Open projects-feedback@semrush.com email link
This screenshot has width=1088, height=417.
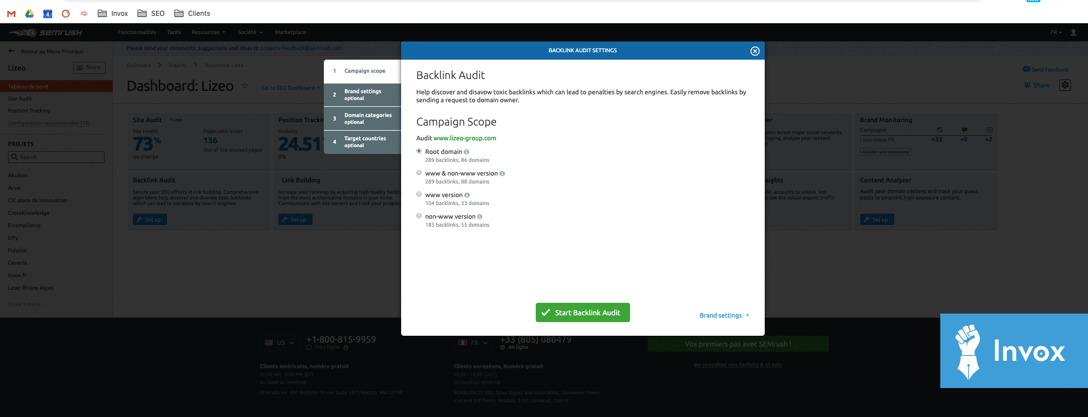point(302,48)
